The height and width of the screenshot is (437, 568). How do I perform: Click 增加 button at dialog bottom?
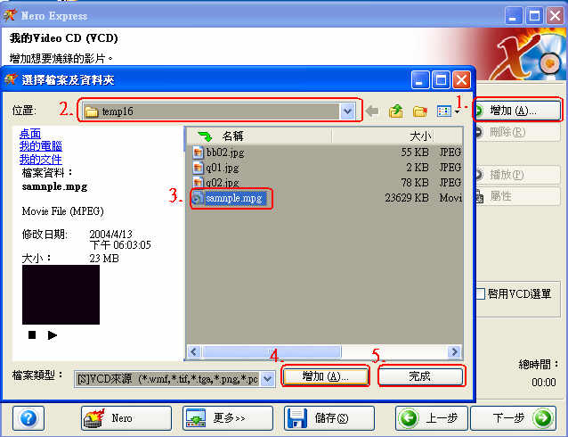point(326,376)
